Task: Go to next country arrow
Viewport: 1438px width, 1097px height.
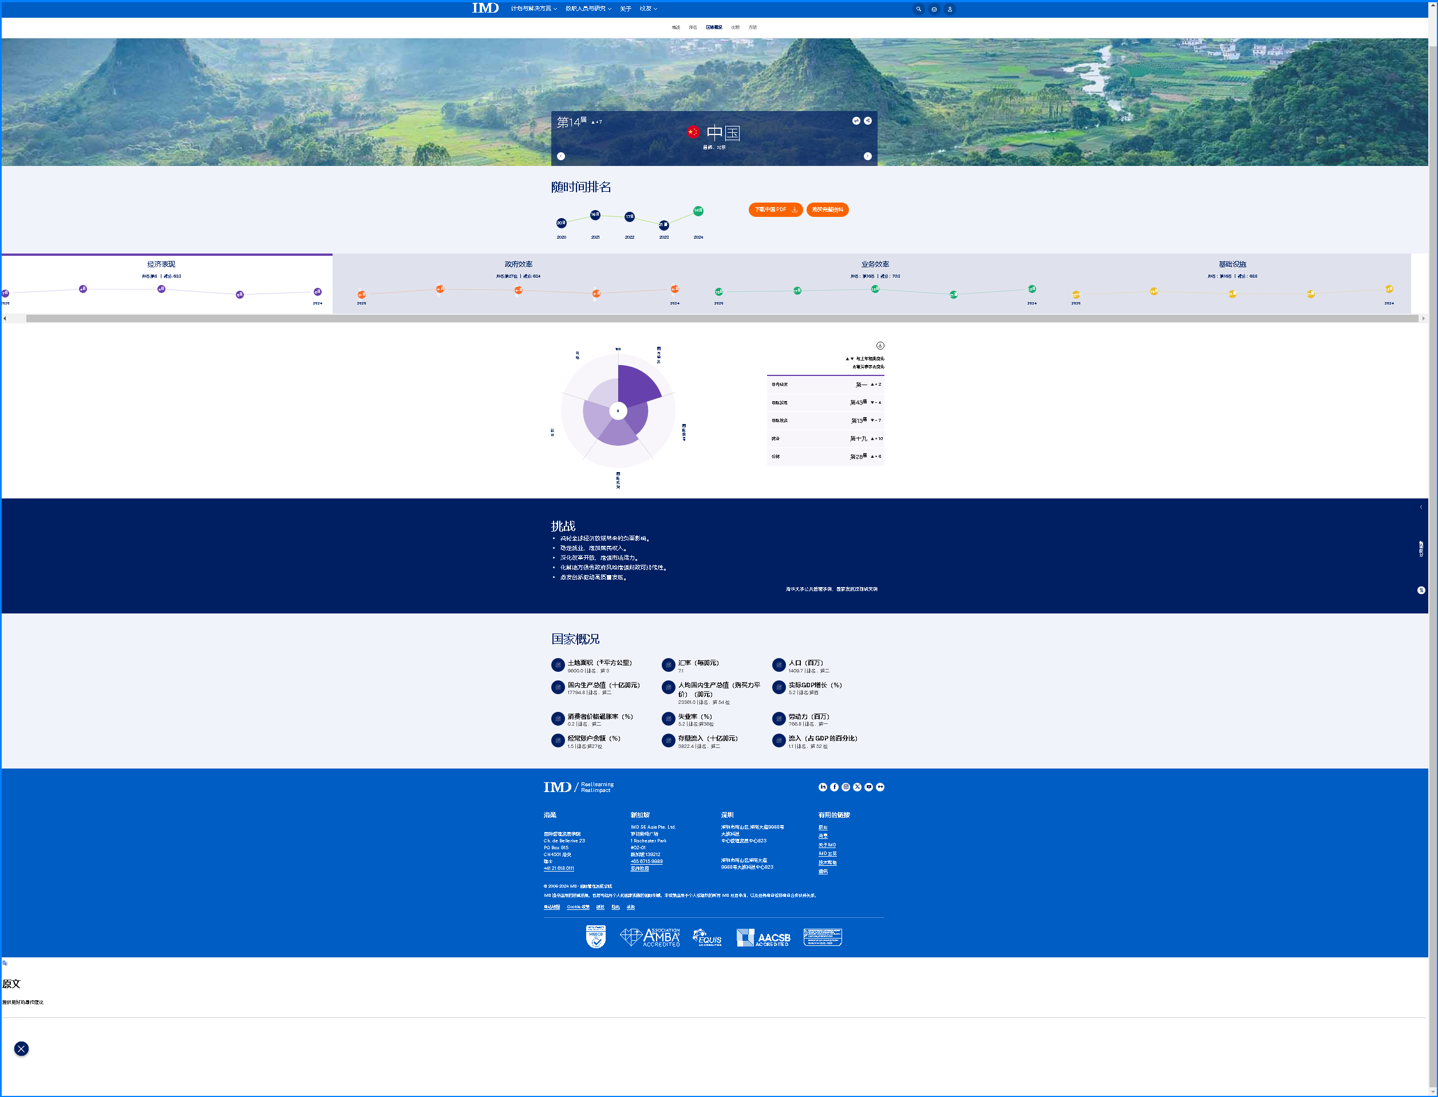Action: tap(867, 156)
